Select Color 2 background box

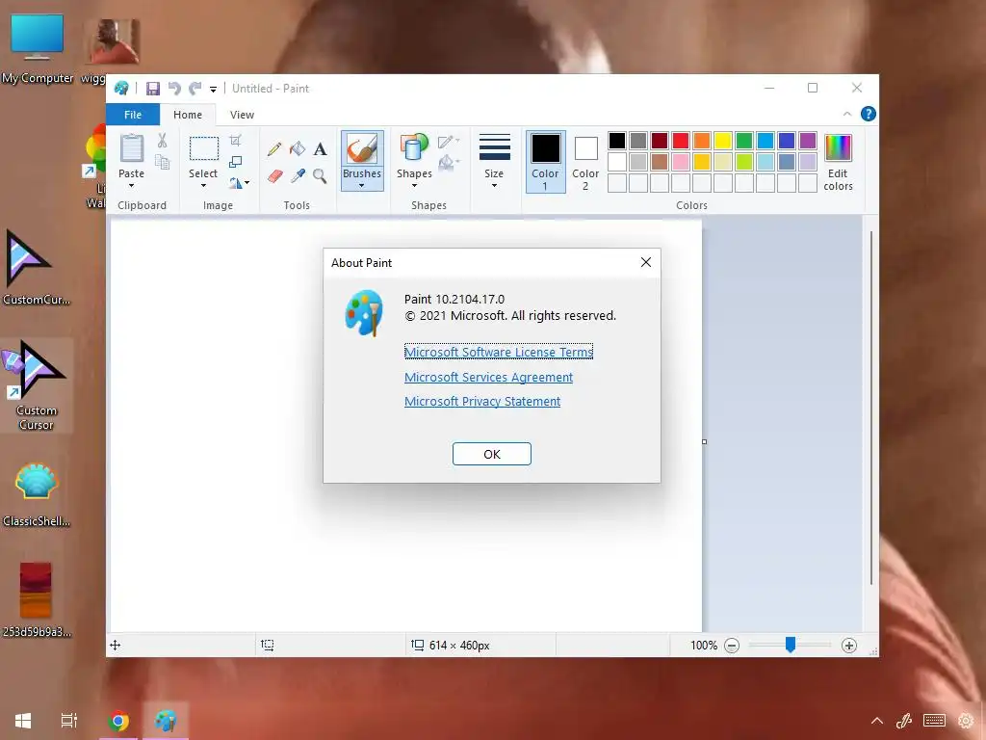(585, 162)
